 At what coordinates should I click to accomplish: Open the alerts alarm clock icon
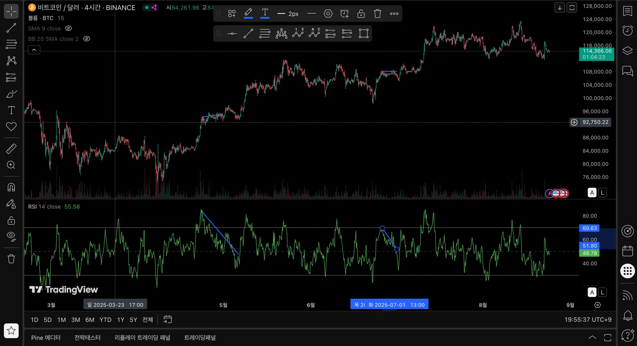point(627,31)
